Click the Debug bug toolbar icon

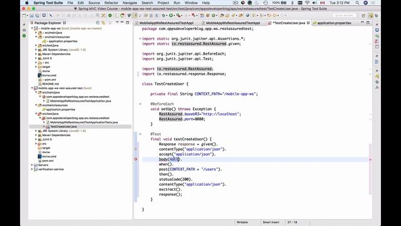(164, 16)
